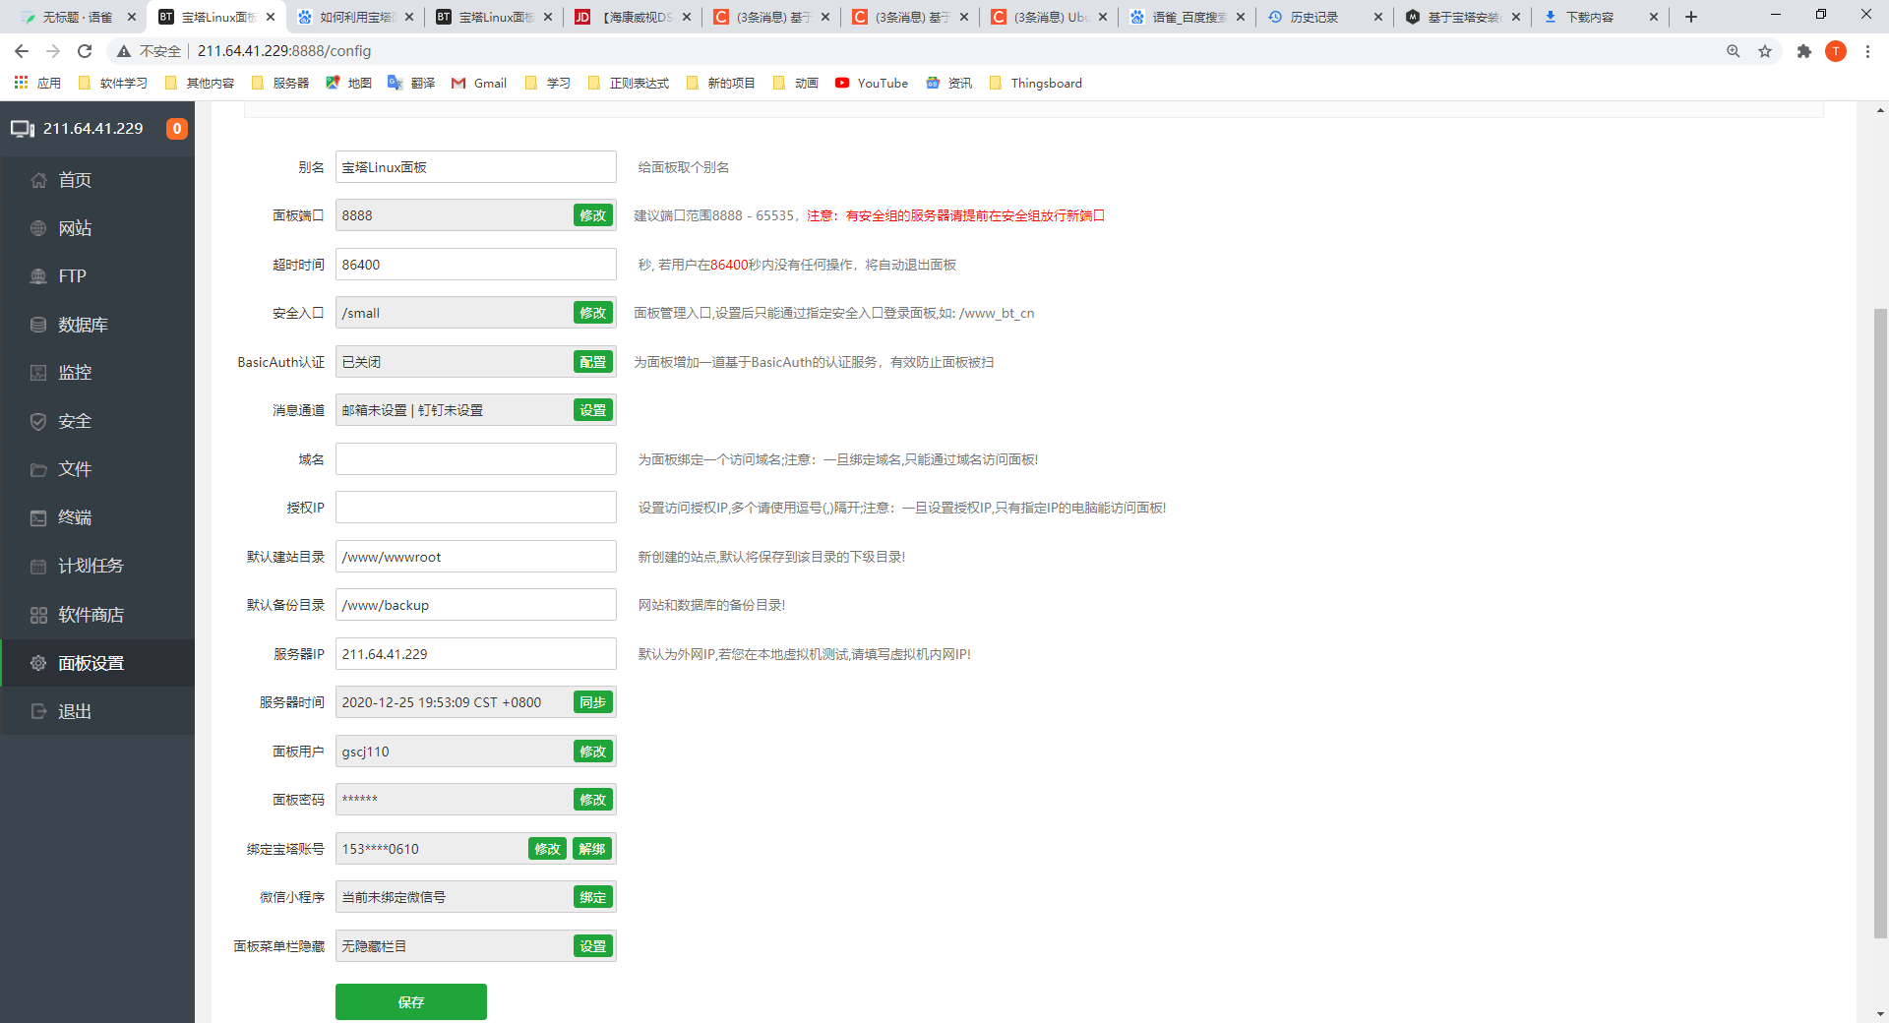Open the browser extensions puzzle icon

click(x=1803, y=51)
